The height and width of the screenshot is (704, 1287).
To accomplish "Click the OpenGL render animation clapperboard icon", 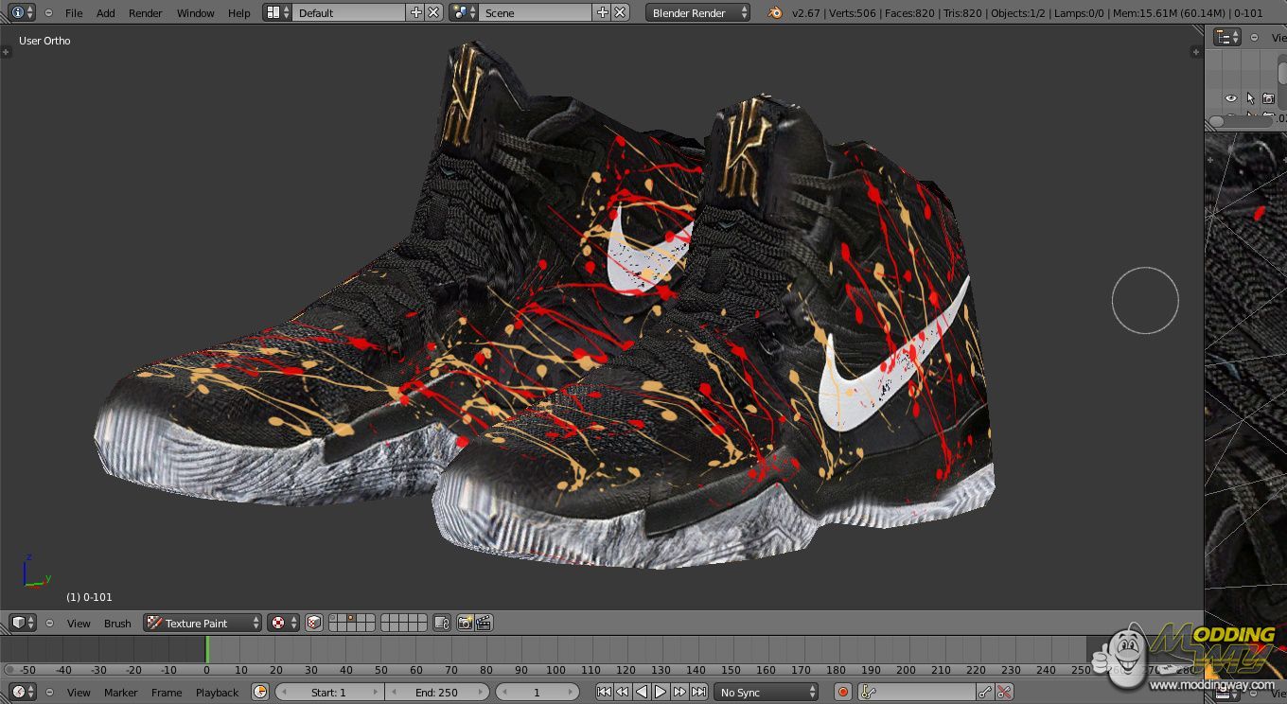I will tap(484, 623).
